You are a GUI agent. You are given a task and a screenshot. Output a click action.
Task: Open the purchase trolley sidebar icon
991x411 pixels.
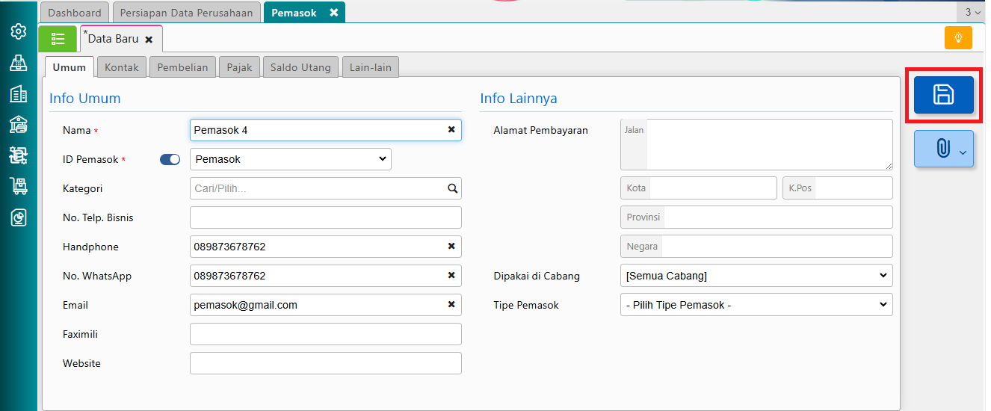point(19,186)
